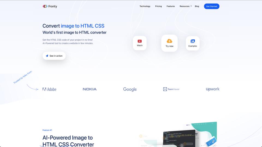Click the Fronty logo icon
The image size is (262, 147).
click(45, 6)
